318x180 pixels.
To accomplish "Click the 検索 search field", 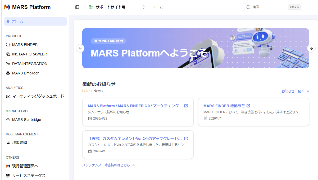I will pyautogui.click(x=272, y=7).
